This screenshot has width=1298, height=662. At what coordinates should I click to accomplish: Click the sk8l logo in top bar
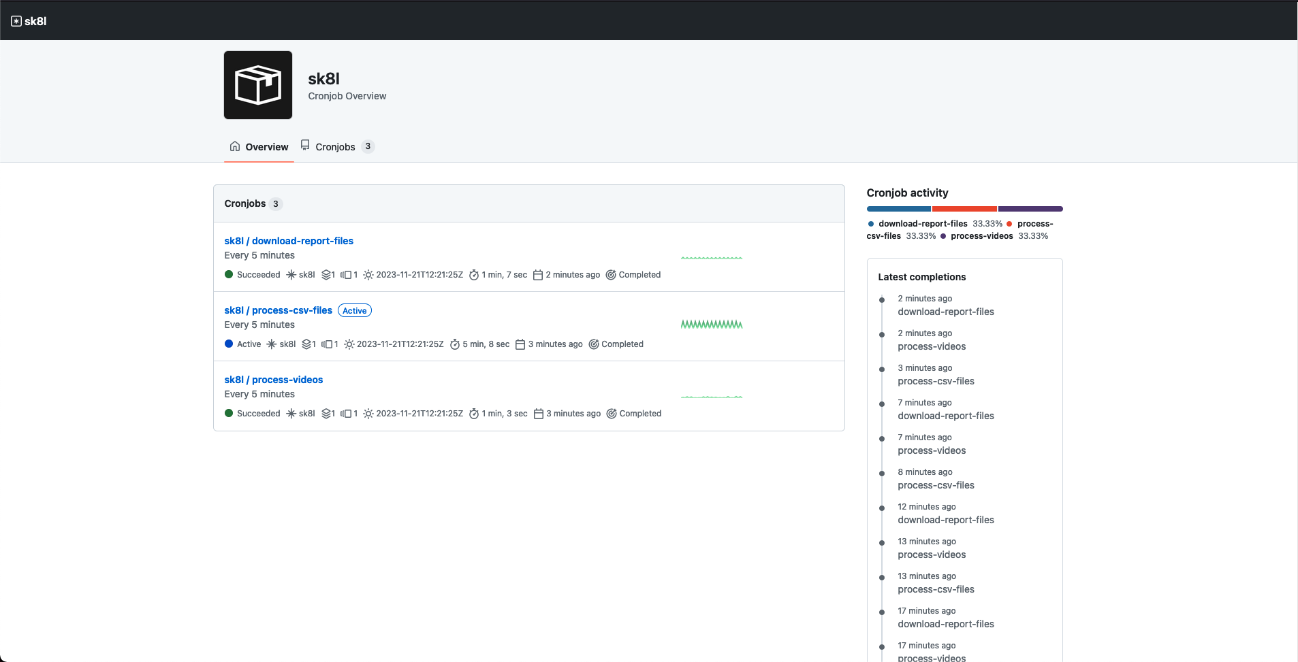(x=29, y=21)
